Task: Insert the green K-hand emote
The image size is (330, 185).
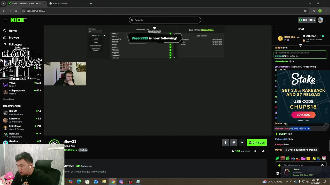Action: click(277, 158)
